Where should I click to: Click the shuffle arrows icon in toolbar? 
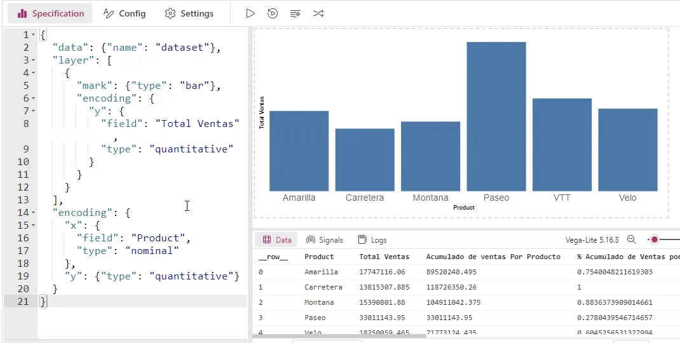point(318,13)
